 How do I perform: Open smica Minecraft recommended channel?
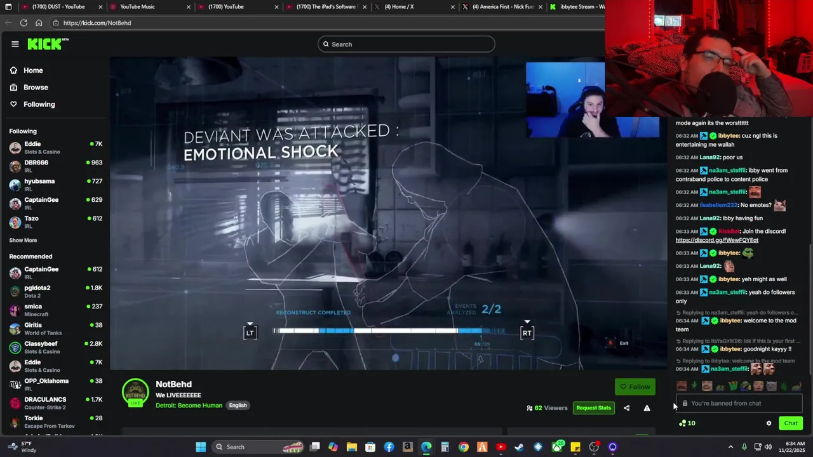(x=56, y=310)
